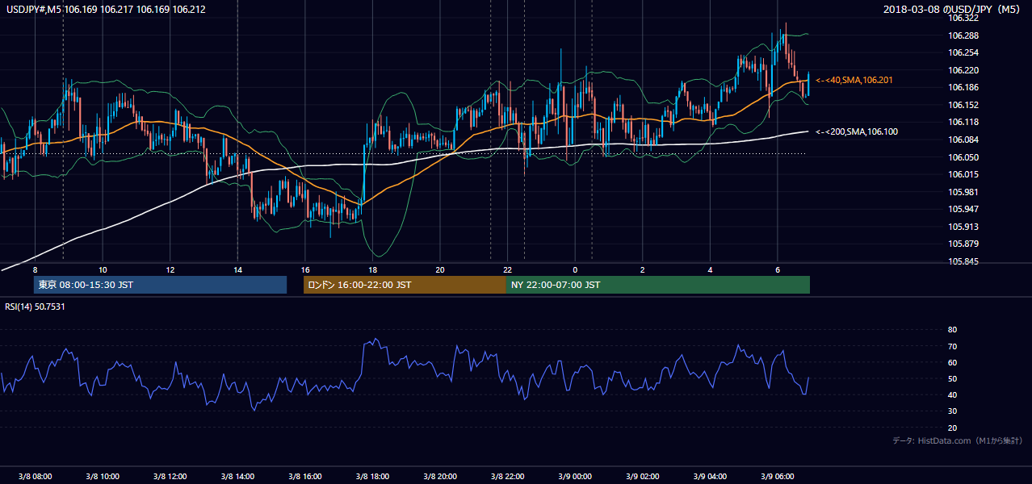Image resolution: width=1032 pixels, height=484 pixels.
Task: Click hour label 20 under price chart
Action: pyautogui.click(x=440, y=269)
